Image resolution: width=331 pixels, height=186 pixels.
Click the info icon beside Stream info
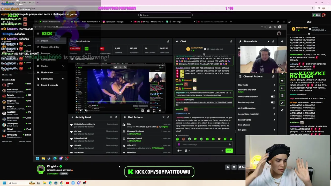click(282, 41)
